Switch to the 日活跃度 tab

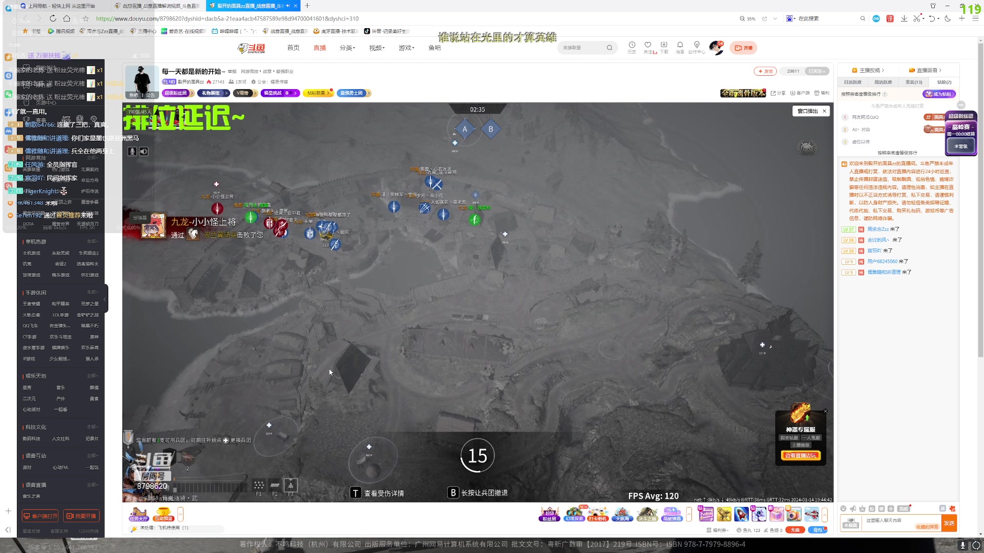[x=853, y=82]
